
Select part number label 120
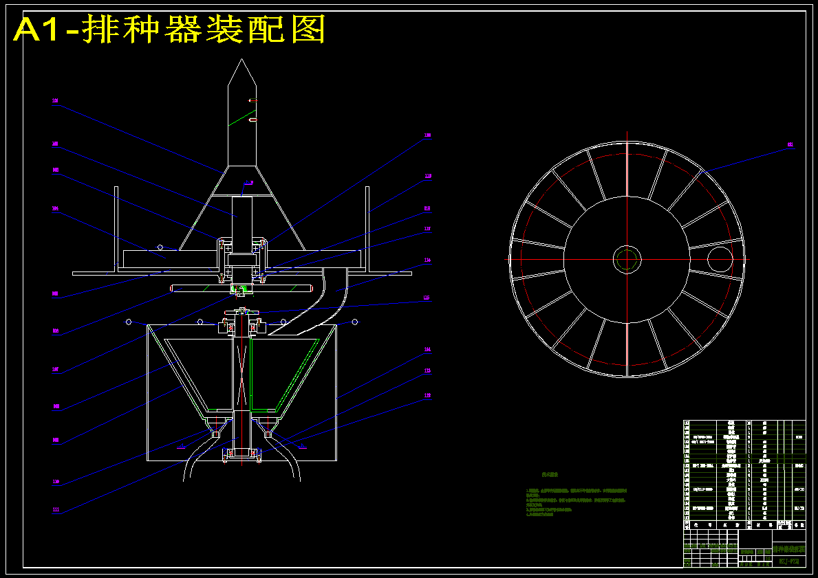point(427,135)
